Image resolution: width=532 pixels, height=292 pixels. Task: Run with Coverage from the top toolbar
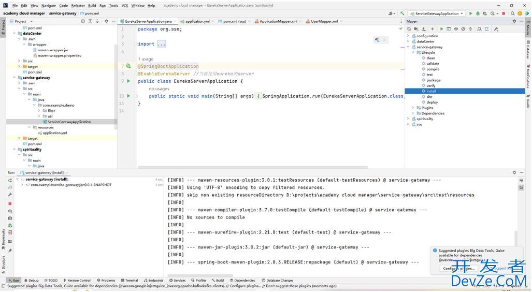click(485, 13)
